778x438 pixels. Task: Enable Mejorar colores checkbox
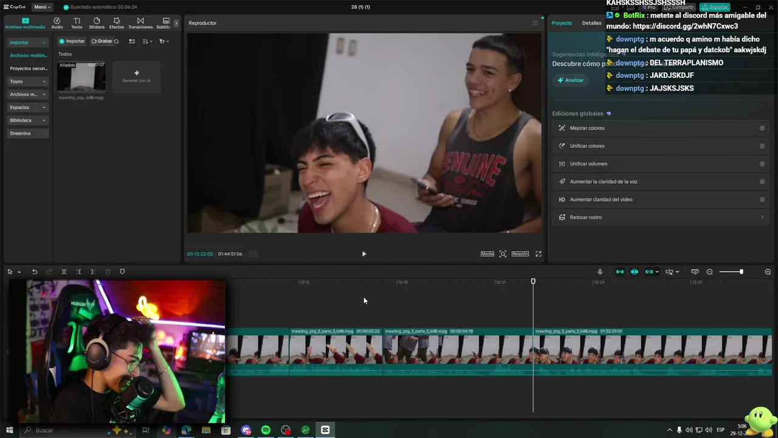tap(762, 128)
